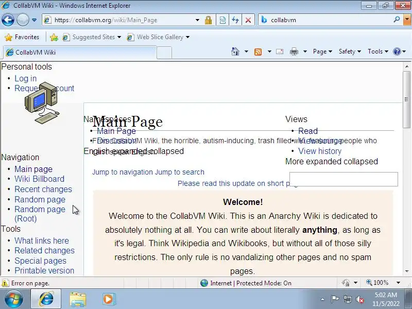Open Windows Media Player taskbar icon
Image resolution: width=412 pixels, height=309 pixels.
pyautogui.click(x=108, y=299)
